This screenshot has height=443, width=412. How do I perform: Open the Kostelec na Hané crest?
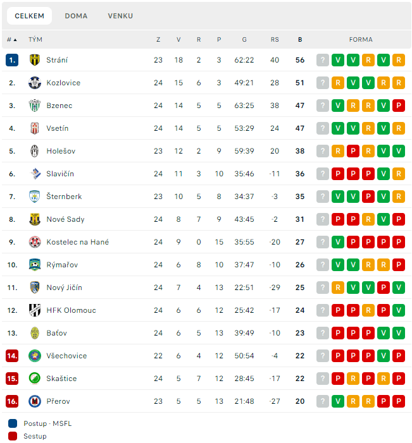click(35, 242)
